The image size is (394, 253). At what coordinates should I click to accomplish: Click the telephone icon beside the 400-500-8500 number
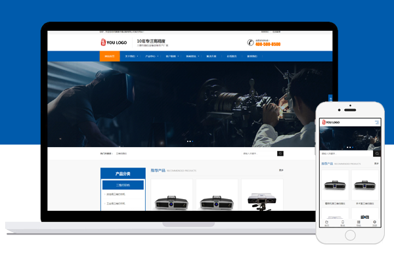250,43
